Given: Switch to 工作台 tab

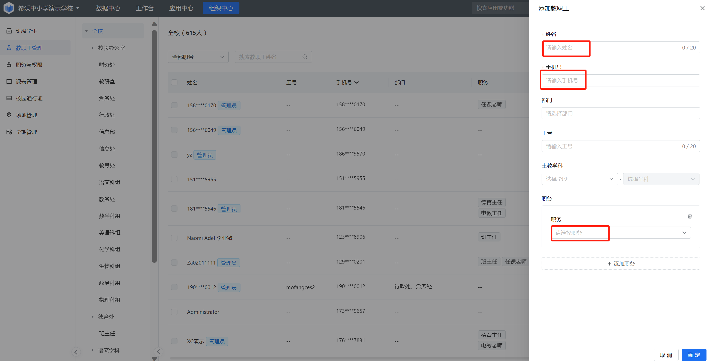Looking at the screenshot, I should [x=145, y=8].
